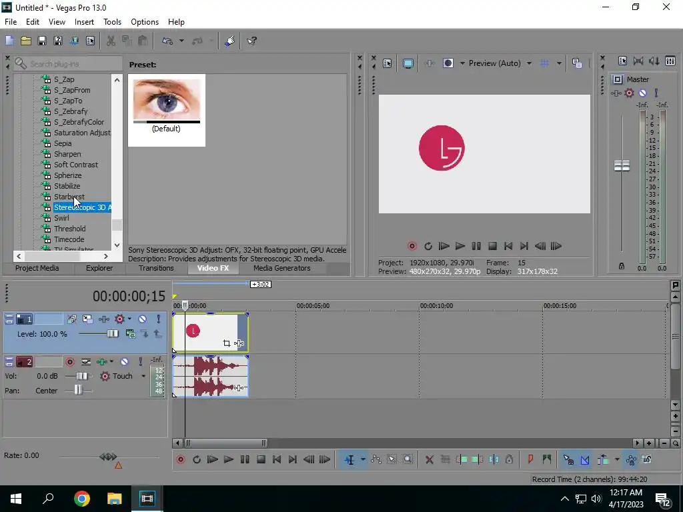Image resolution: width=683 pixels, height=512 pixels.
Task: Insert a region with the green flags
Action: point(547,459)
